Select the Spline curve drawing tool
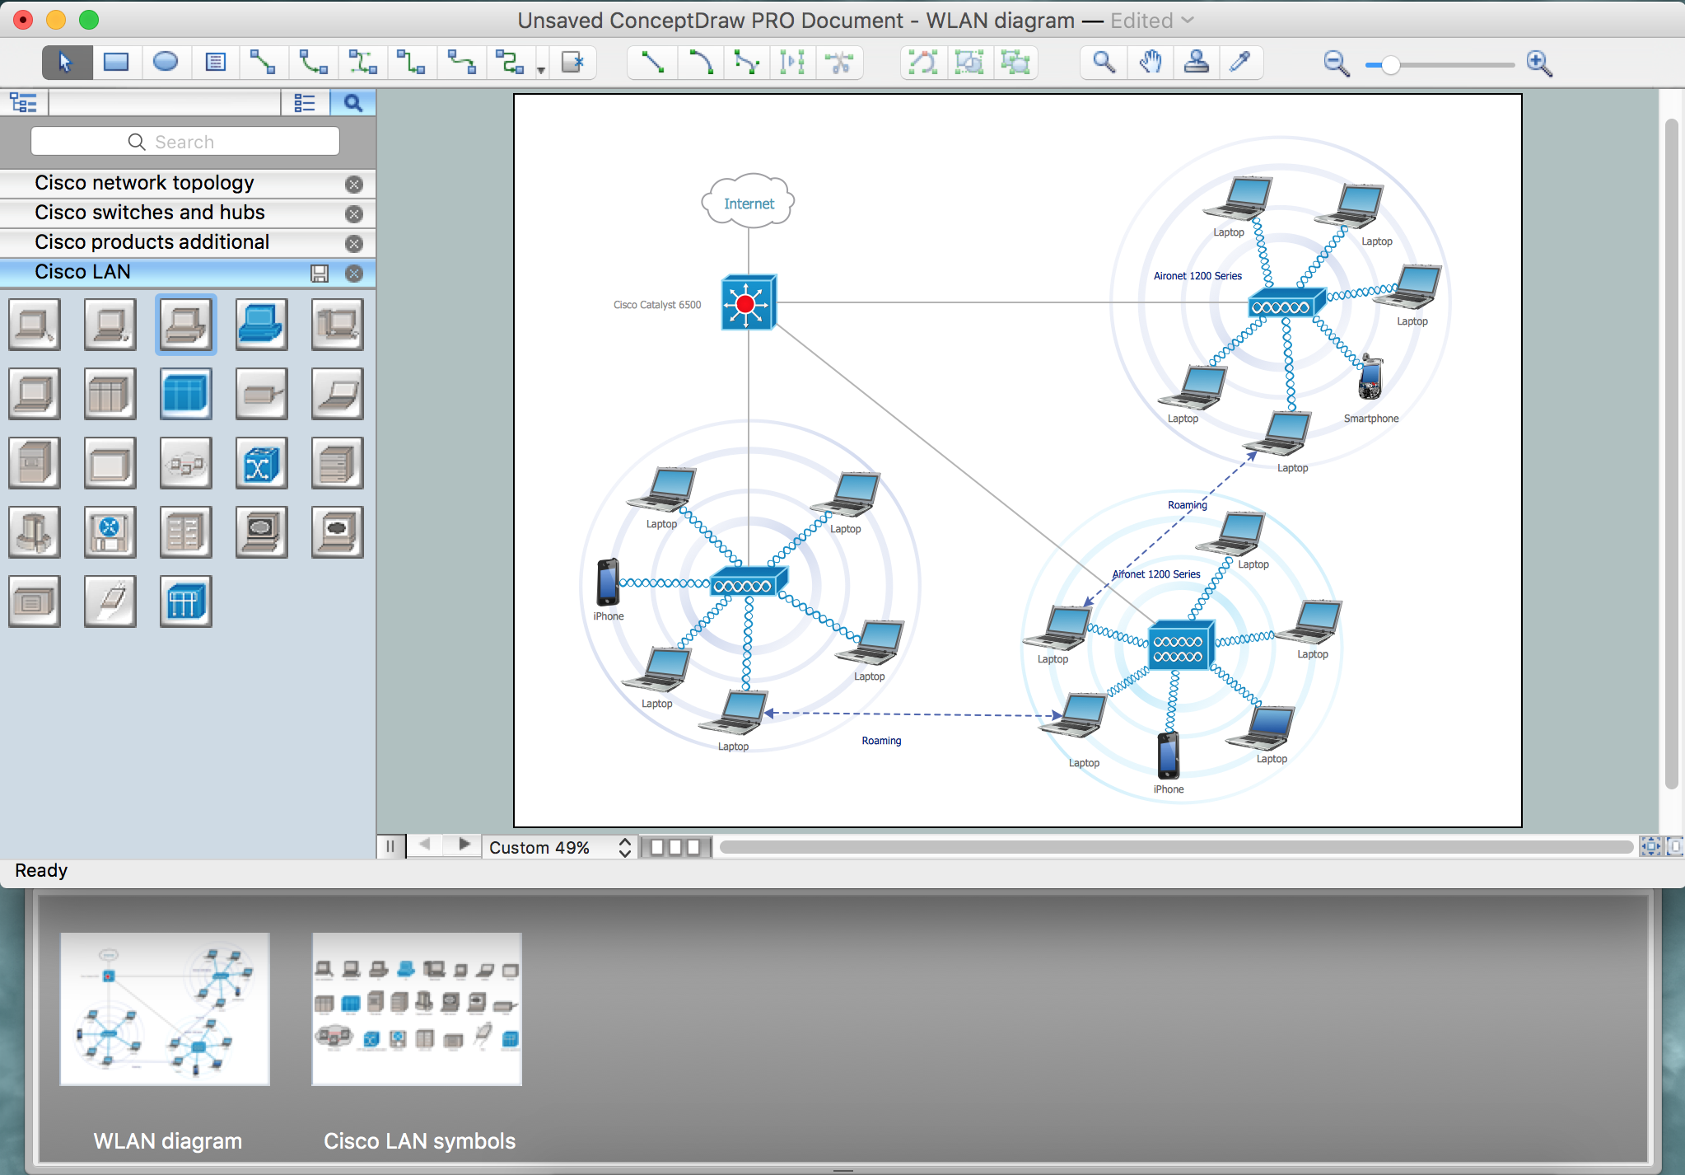This screenshot has width=1685, height=1175. [x=747, y=63]
